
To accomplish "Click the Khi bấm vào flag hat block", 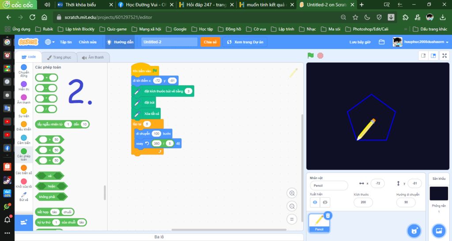I will [145, 69].
